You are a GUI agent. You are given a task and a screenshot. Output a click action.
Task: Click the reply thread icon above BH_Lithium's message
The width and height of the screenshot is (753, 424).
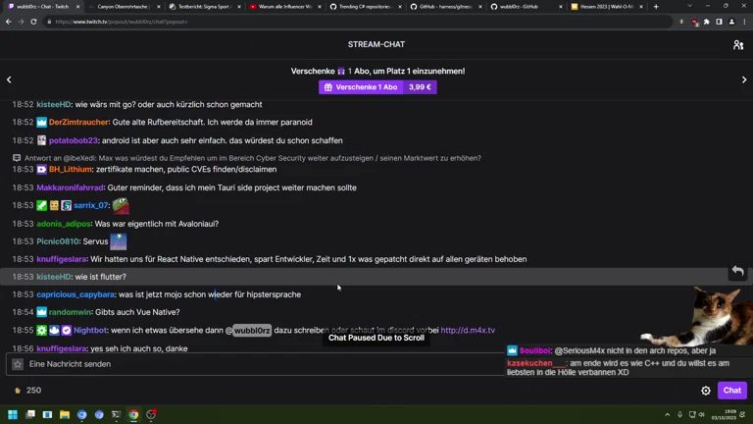tap(17, 158)
